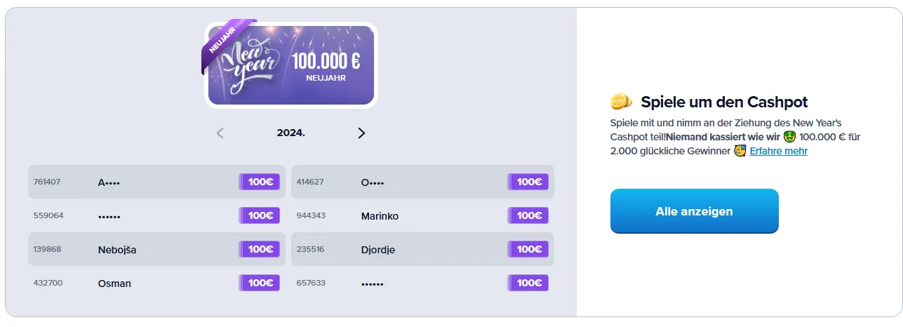Click the 100€ badge on ticket 657633
The image size is (903, 327).
(528, 283)
